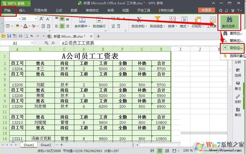Toggle center horizontal alignment button
This screenshot has height=154, width=246.
62,26
